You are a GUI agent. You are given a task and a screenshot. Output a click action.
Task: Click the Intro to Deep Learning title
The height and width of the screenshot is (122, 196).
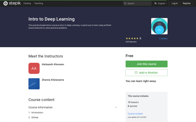point(51,19)
